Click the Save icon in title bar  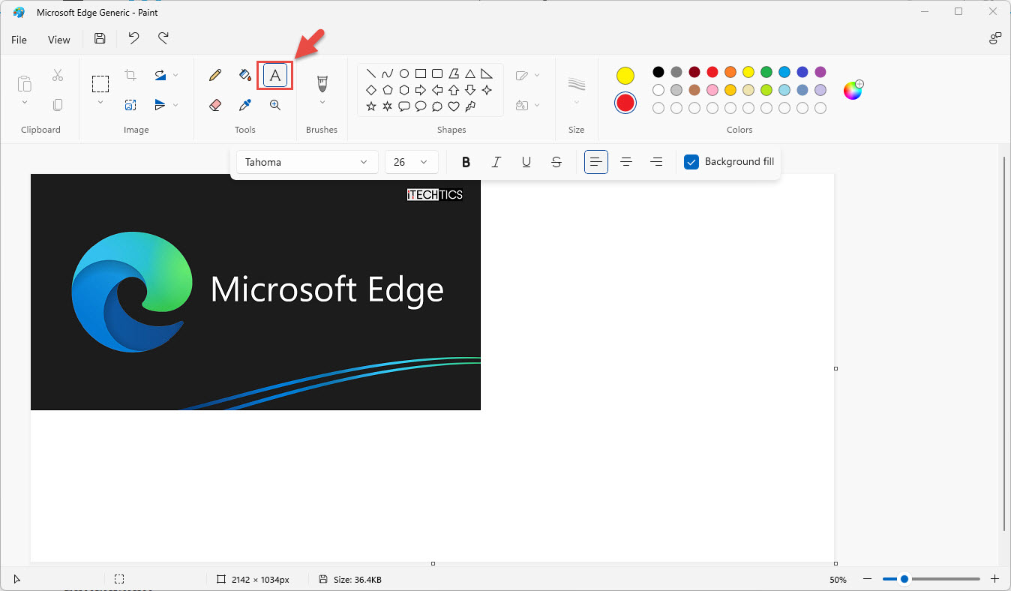[x=100, y=39]
